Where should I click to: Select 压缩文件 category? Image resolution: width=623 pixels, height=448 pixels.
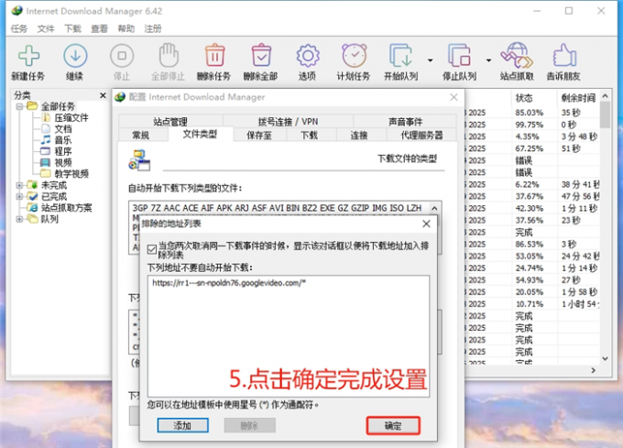(71, 117)
